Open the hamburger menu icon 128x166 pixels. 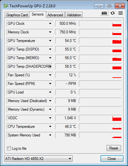pos(120,13)
